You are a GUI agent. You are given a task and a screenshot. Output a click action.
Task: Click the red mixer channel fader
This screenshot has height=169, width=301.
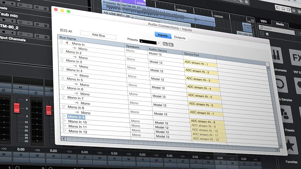(17, 108)
